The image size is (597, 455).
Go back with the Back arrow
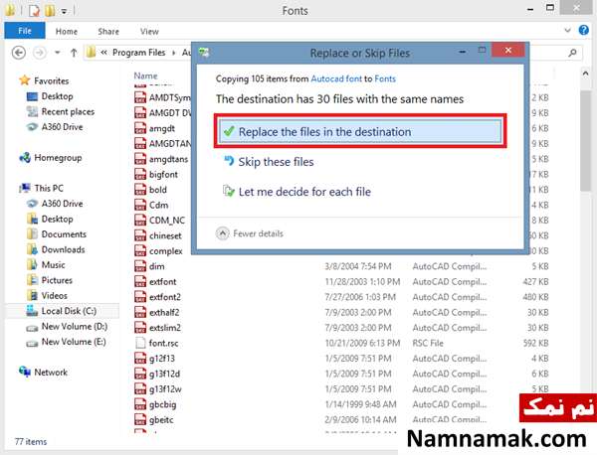(19, 53)
